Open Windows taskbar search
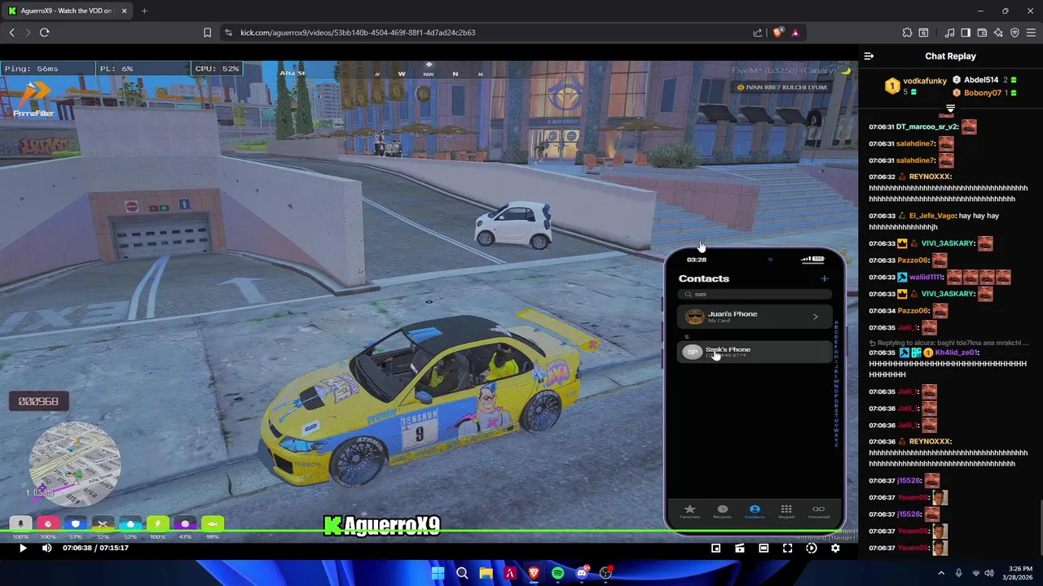This screenshot has width=1043, height=586. (x=462, y=573)
